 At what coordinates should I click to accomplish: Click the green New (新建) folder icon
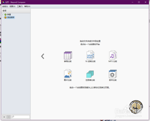[5, 15]
